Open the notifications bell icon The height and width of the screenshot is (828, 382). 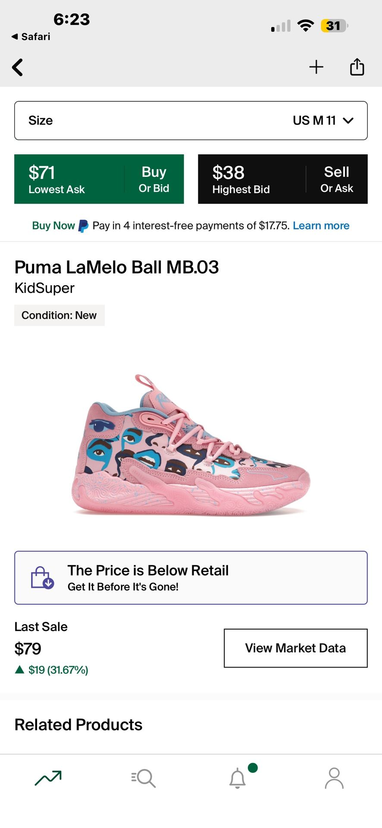(238, 778)
